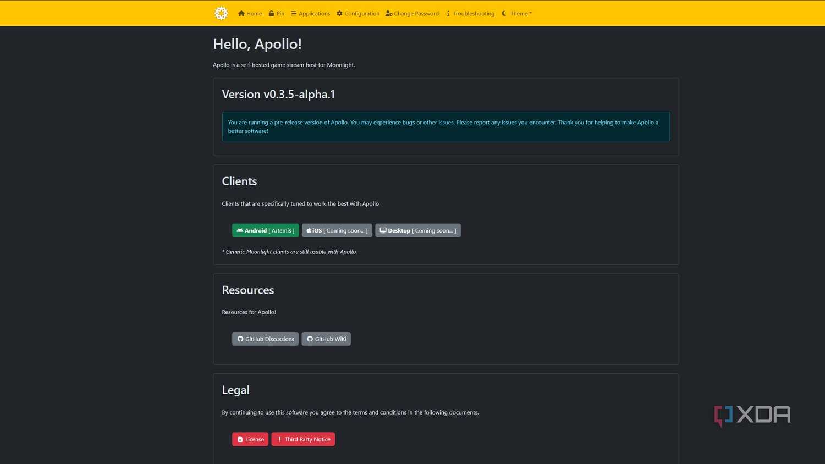The height and width of the screenshot is (464, 825).
Task: Click the 'Clients' heading
Action: coord(239,181)
